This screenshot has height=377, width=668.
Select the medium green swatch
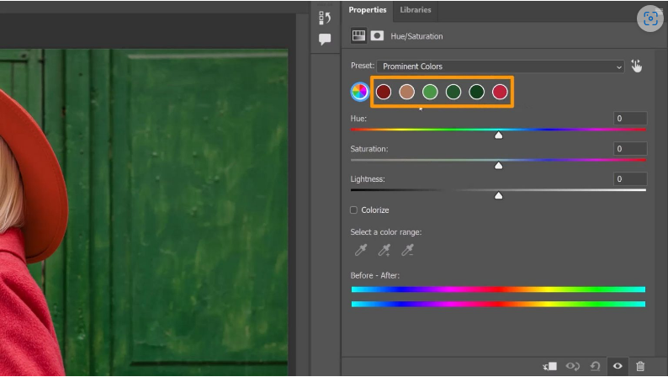click(453, 92)
